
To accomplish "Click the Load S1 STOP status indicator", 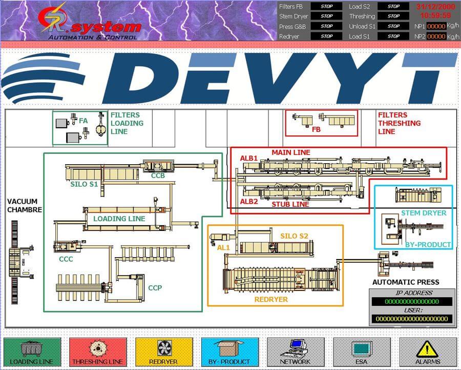I will pos(393,36).
